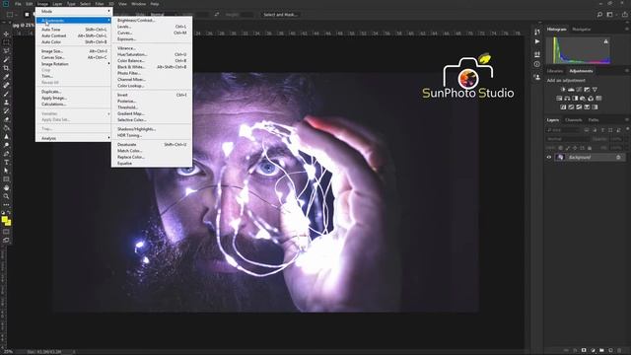This screenshot has width=631, height=355.
Task: Select the Path Selection arrow tool
Action: tap(6, 171)
